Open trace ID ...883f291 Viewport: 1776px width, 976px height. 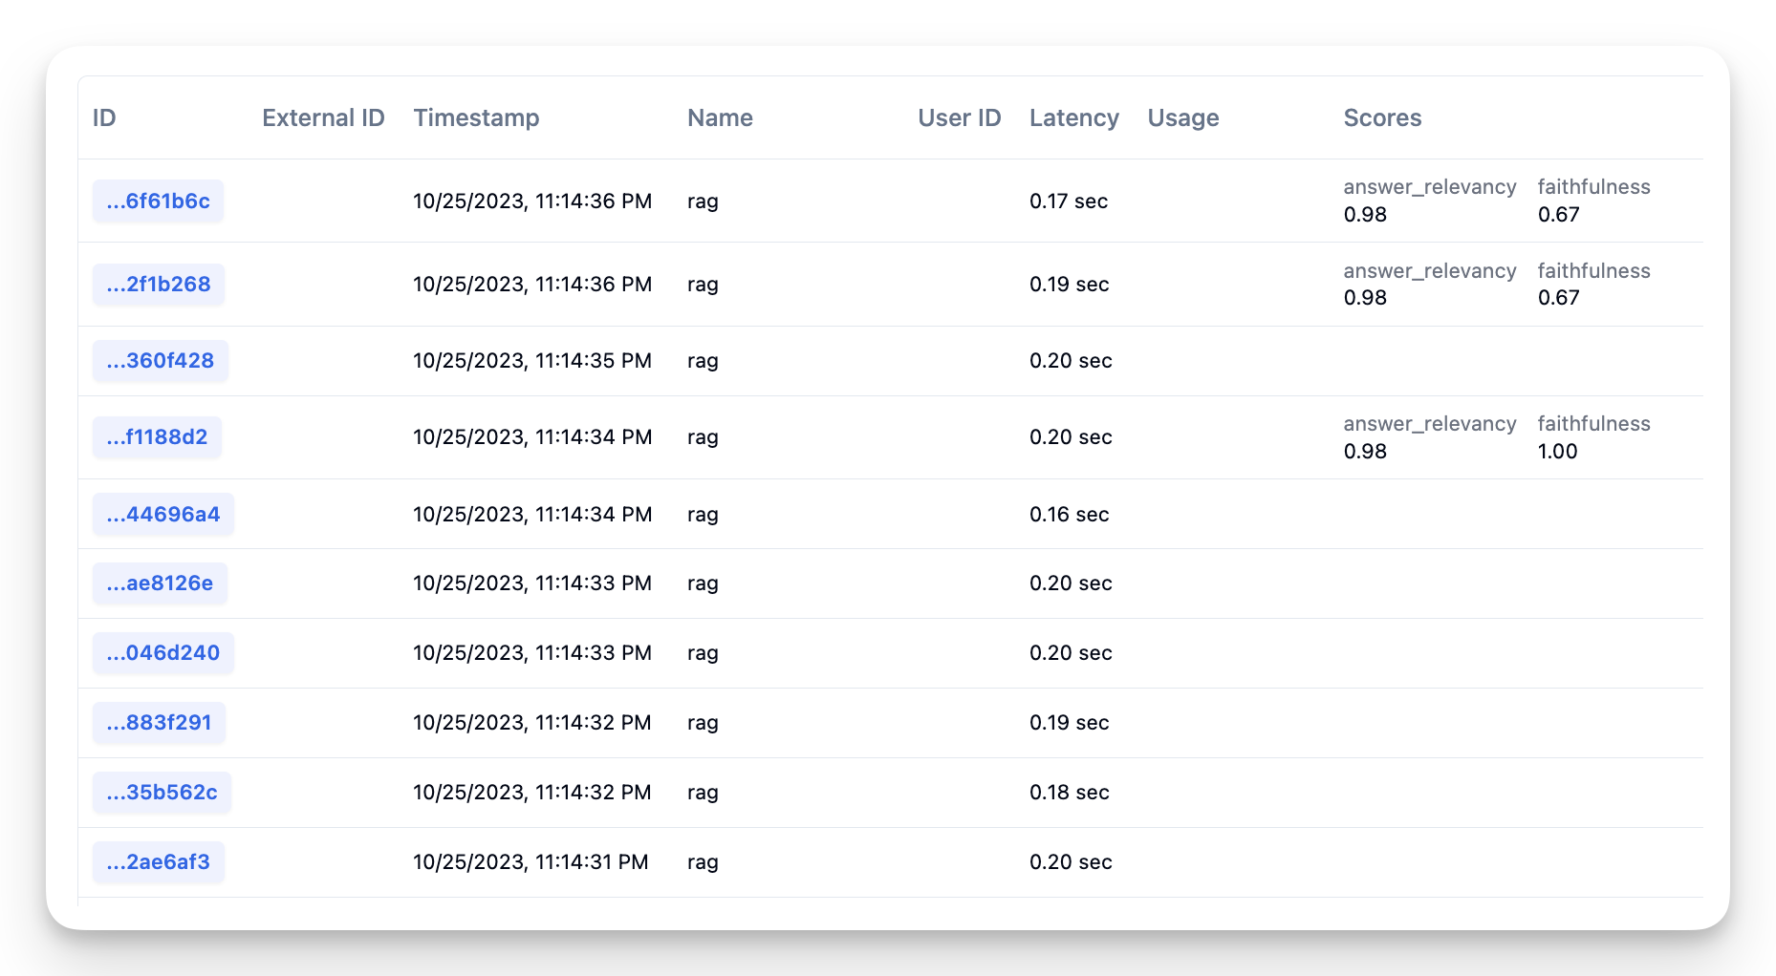pyautogui.click(x=159, y=723)
